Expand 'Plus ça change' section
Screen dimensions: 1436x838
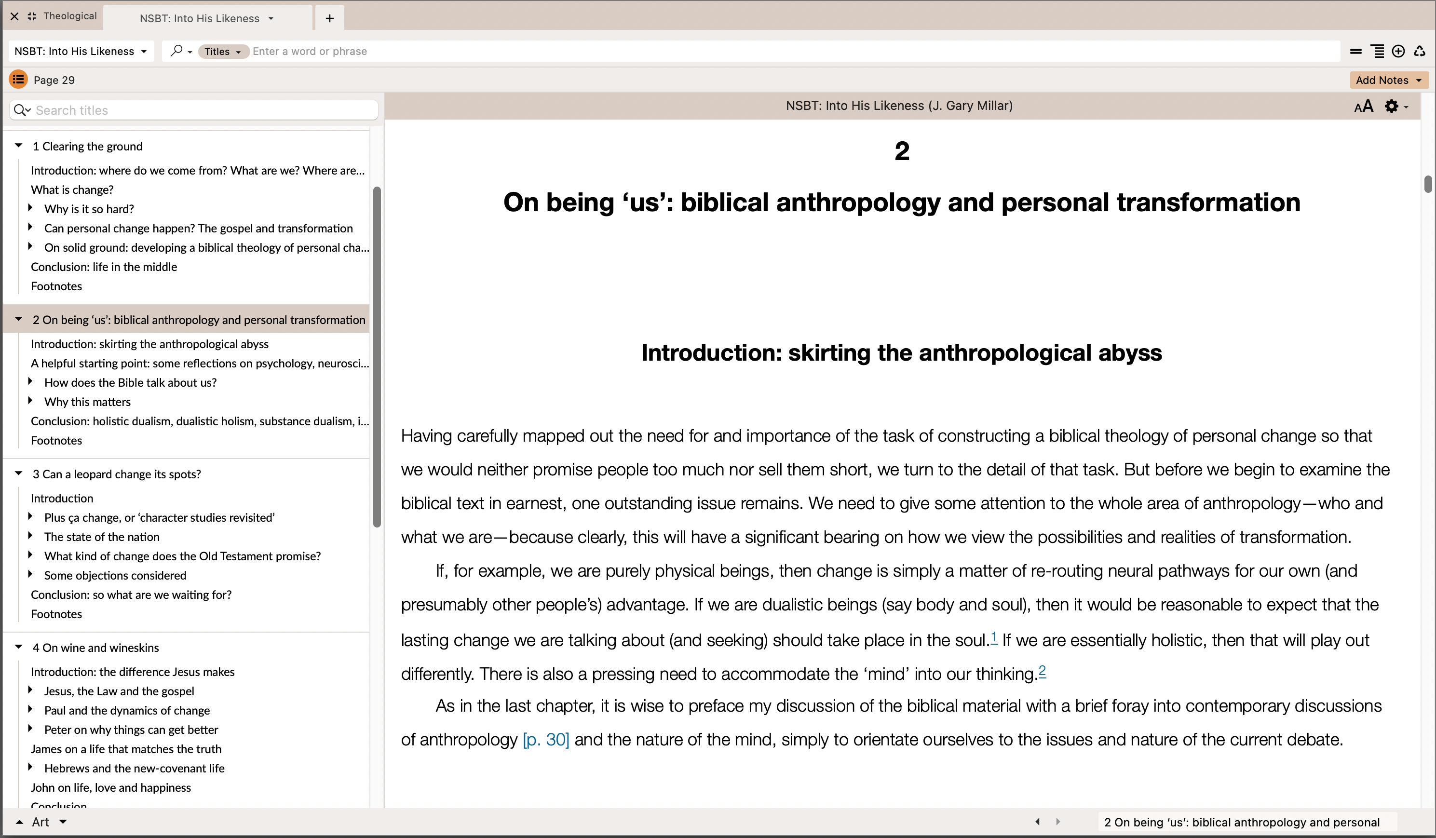pos(30,517)
